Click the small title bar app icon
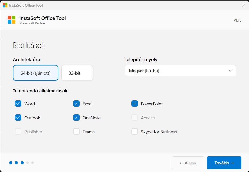The height and width of the screenshot is (172, 249). tap(5, 5)
